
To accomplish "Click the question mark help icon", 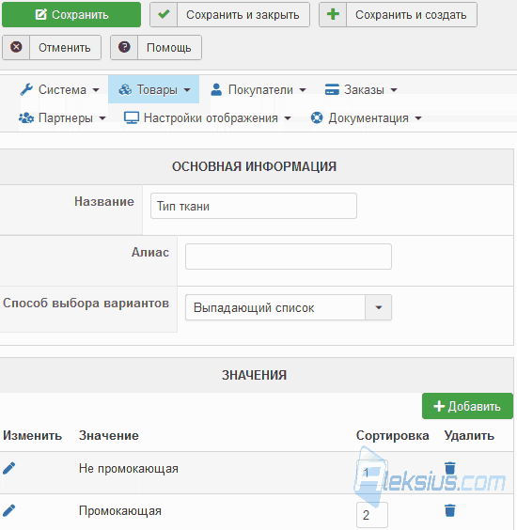I will [x=124, y=47].
